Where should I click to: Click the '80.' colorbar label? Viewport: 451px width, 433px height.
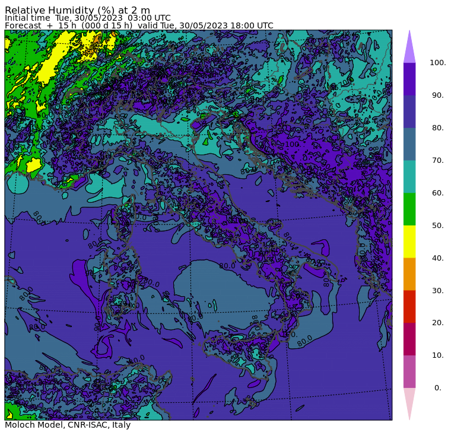point(437,128)
